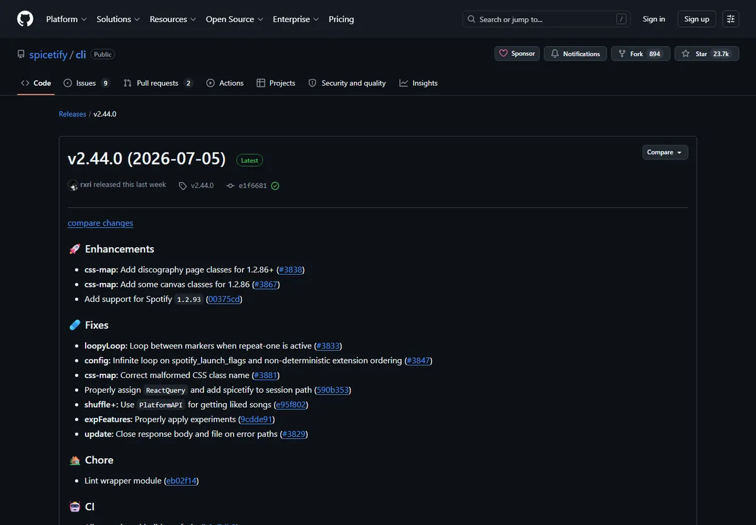This screenshot has height=525, width=756.
Task: Click the Notifications bell button
Action: click(x=575, y=54)
